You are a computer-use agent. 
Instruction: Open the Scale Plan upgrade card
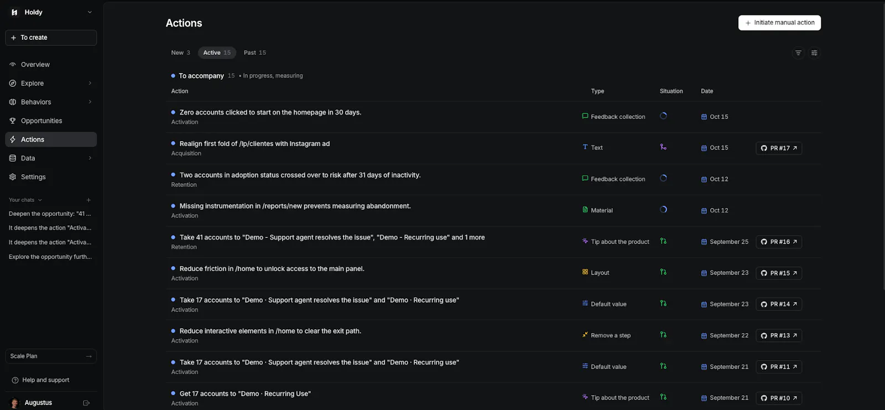[x=51, y=356]
